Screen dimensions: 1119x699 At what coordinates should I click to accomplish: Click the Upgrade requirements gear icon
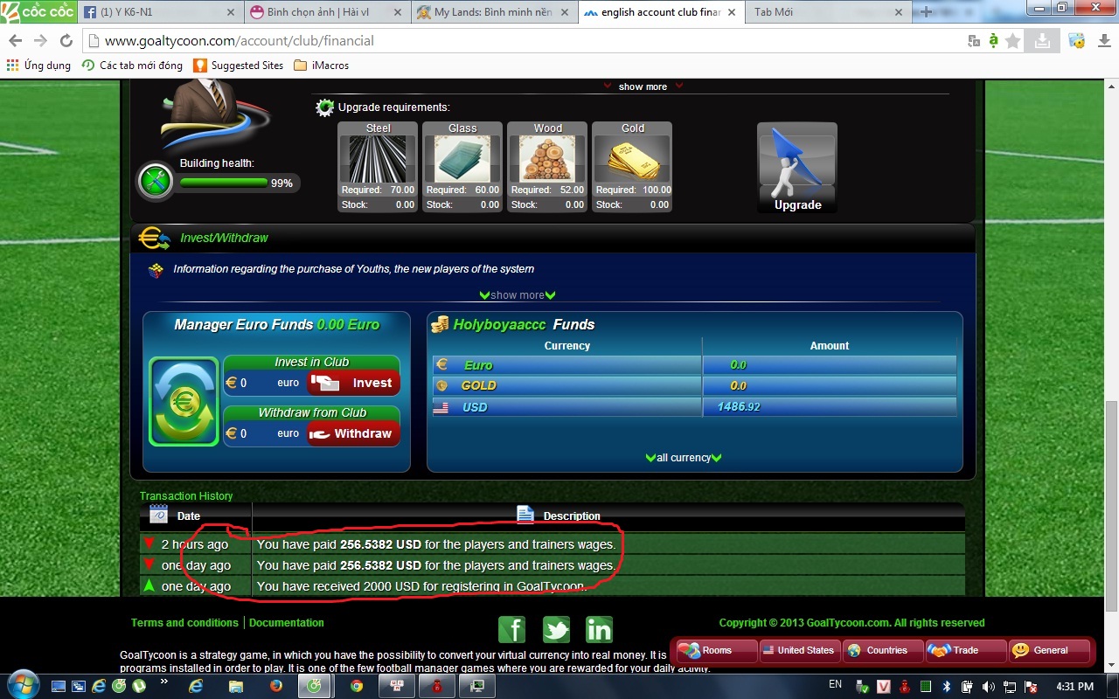tap(324, 107)
